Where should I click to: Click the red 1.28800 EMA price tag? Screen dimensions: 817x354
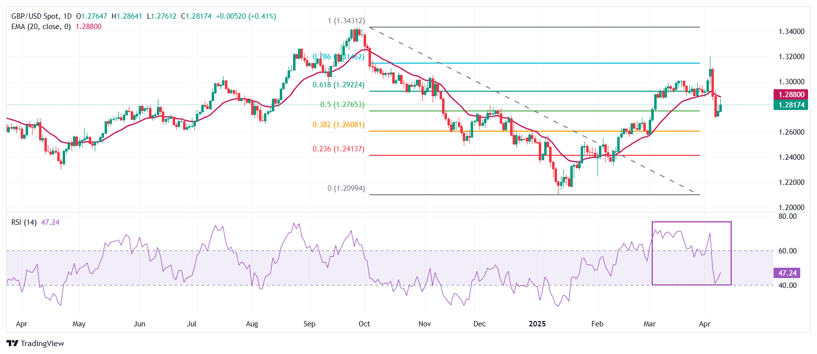point(791,95)
